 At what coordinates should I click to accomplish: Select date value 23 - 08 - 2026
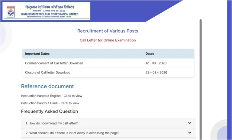coord(156,73)
